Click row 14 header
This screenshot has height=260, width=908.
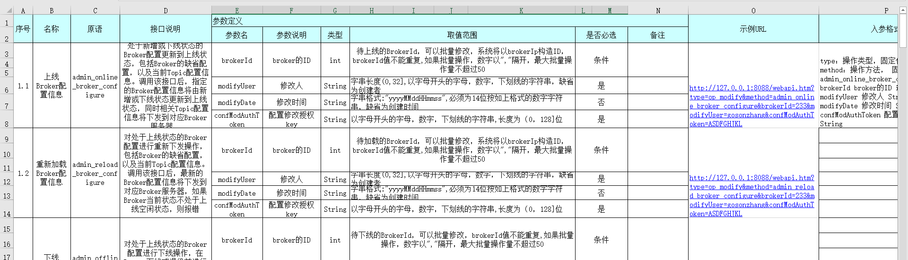point(7,214)
